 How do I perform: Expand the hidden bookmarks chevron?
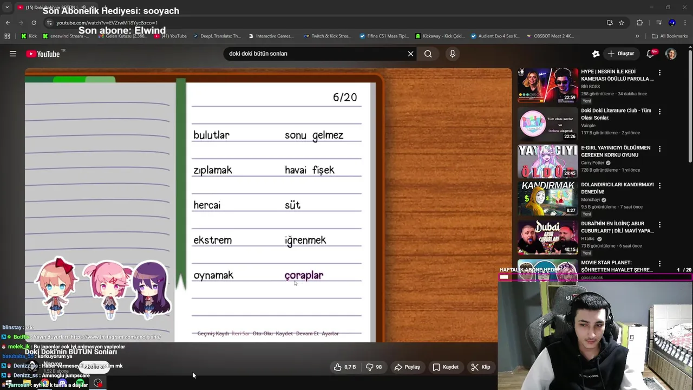click(637, 36)
